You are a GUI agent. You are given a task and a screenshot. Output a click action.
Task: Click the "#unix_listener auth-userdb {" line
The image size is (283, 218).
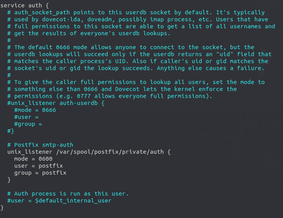click(x=56, y=103)
